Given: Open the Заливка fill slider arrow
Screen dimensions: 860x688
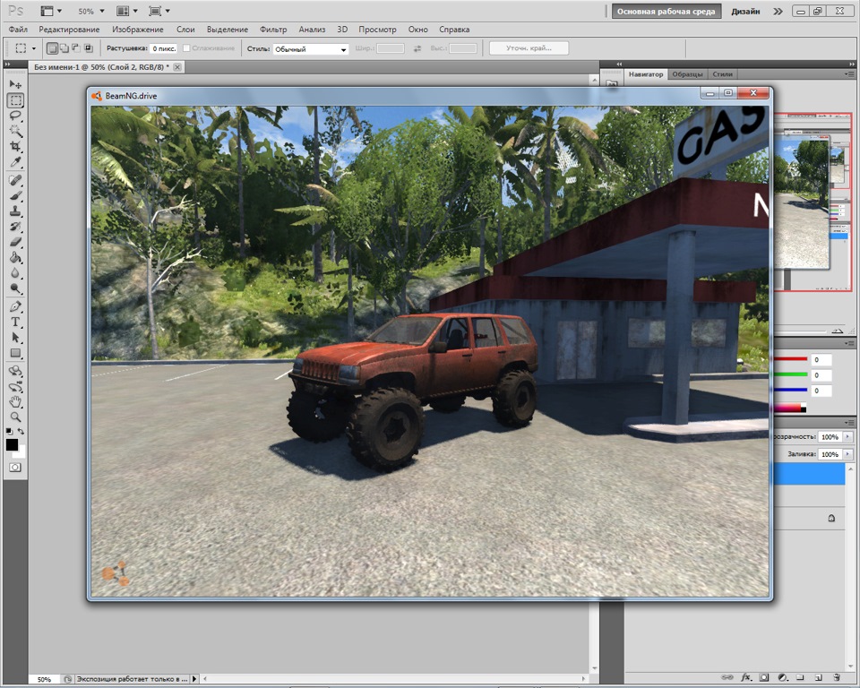Looking at the screenshot, I should 848,454.
